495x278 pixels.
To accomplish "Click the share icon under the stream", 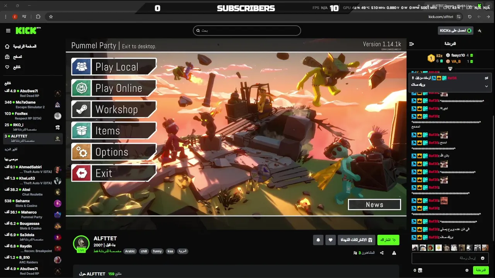I will 382,253.
